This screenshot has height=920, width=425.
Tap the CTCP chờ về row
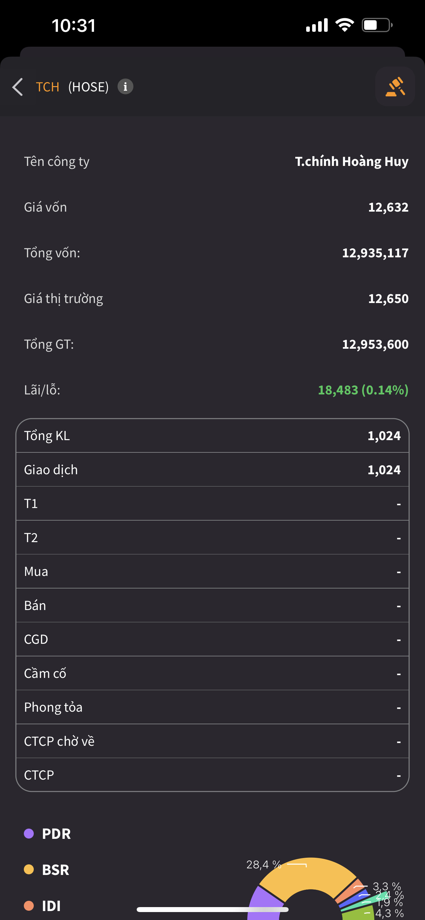pyautogui.click(x=212, y=741)
